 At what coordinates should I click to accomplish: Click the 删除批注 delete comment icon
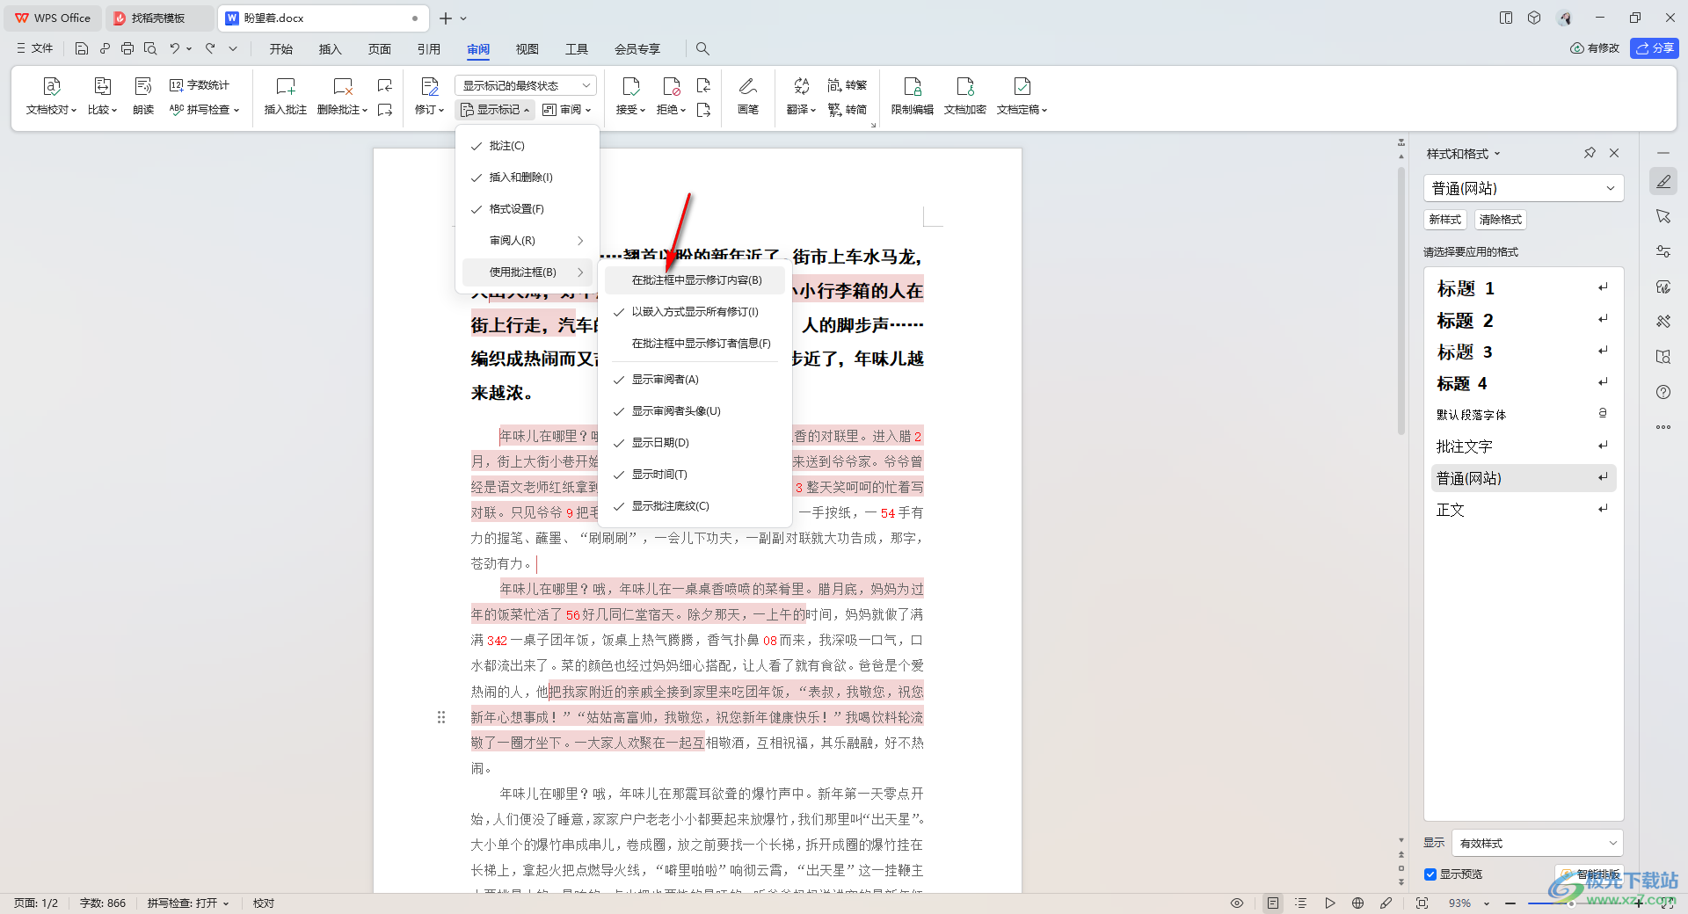[x=342, y=86]
